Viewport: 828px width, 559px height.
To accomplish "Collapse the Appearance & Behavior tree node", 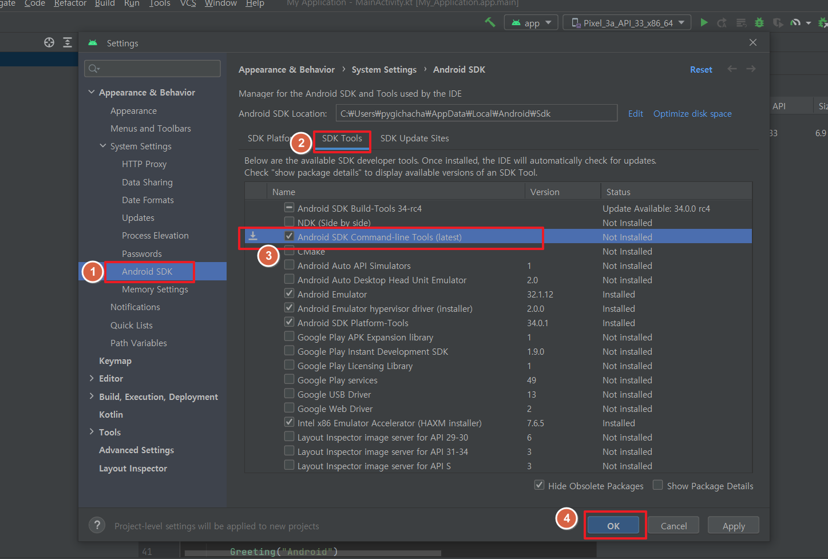I will (x=92, y=92).
